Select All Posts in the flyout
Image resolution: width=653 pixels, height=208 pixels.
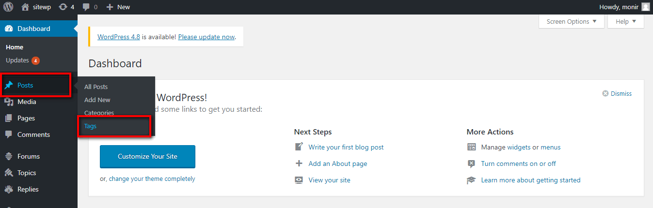tap(96, 87)
